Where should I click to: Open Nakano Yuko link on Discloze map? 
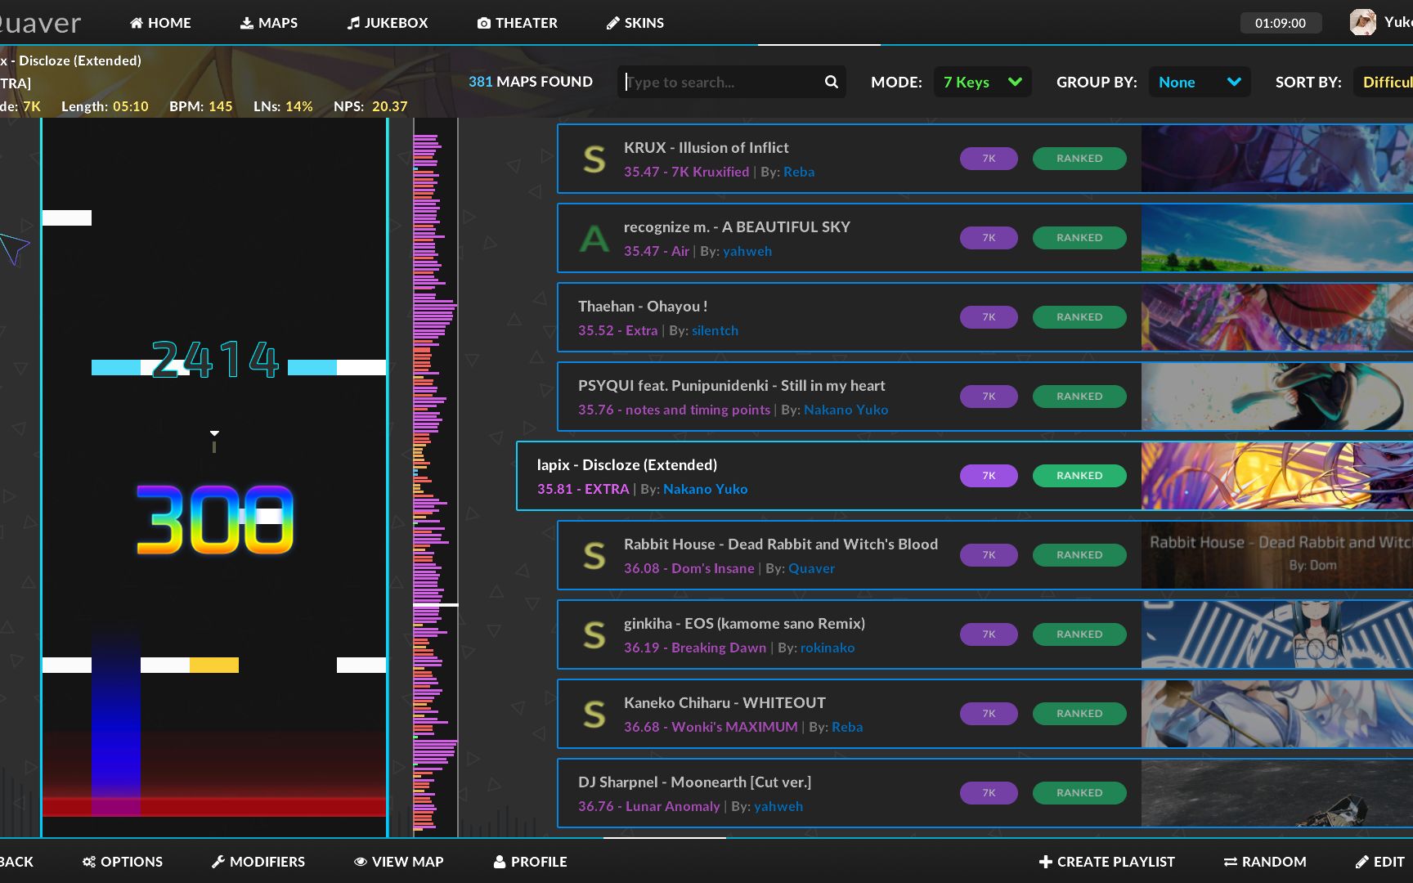click(x=706, y=489)
